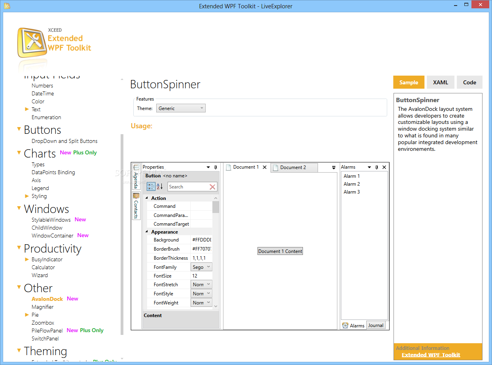Open the FontFamily dropdown

(201, 267)
